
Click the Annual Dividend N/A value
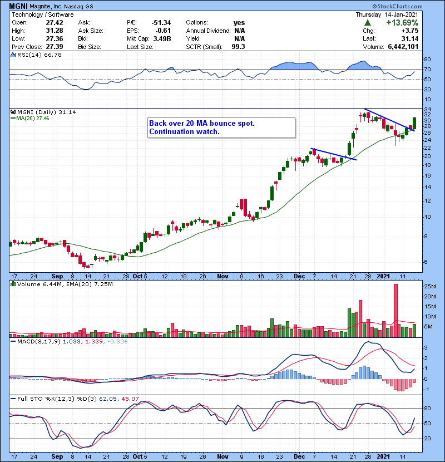[x=239, y=31]
